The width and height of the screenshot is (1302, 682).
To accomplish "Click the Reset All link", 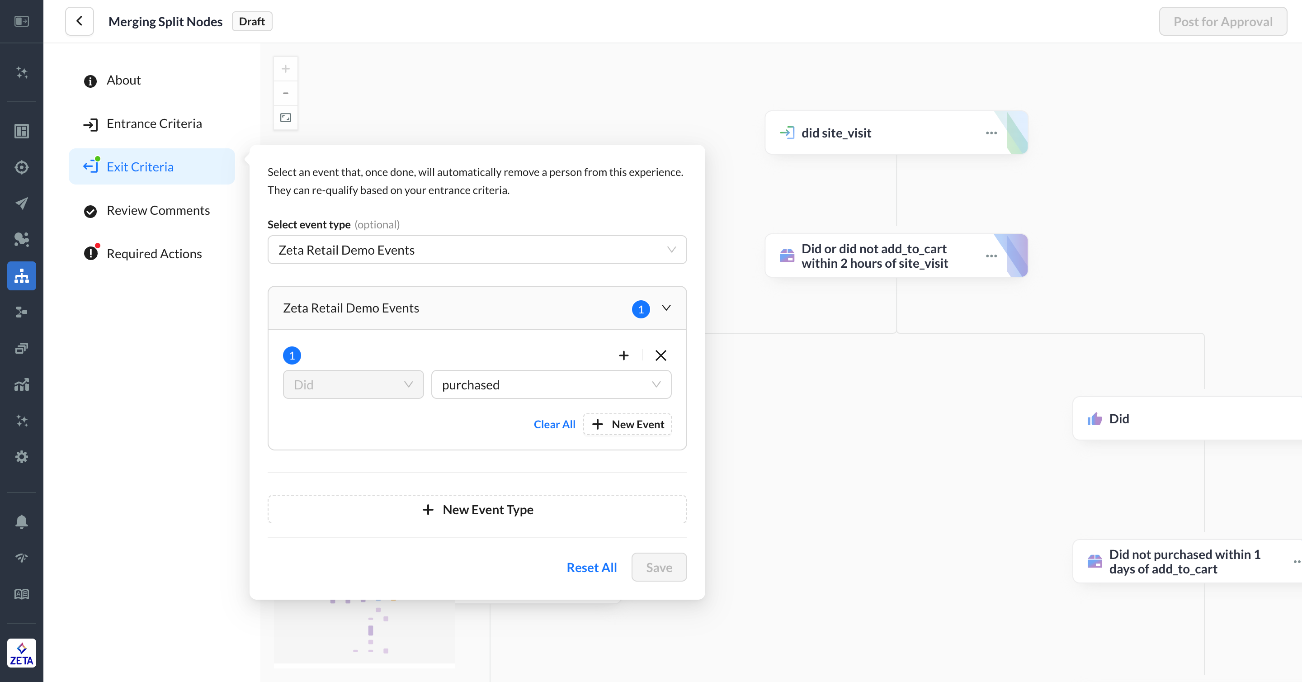I will [591, 567].
